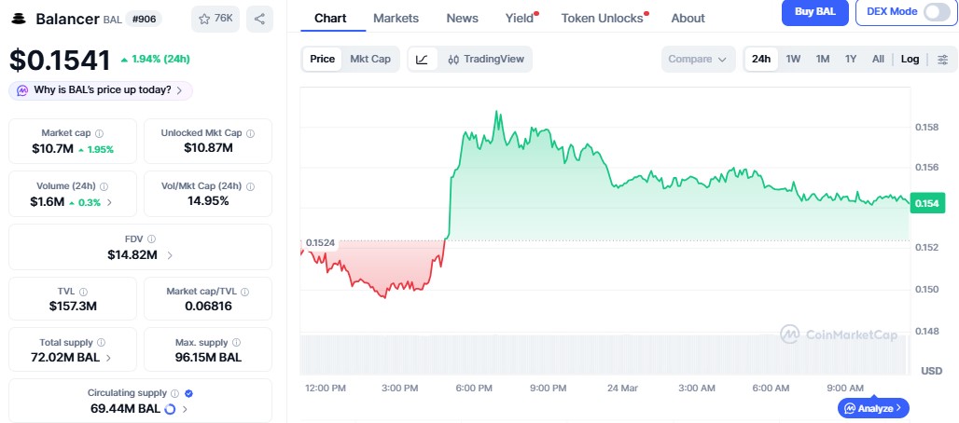The height and width of the screenshot is (423, 959).
Task: Select the line chart type icon
Action: point(422,60)
